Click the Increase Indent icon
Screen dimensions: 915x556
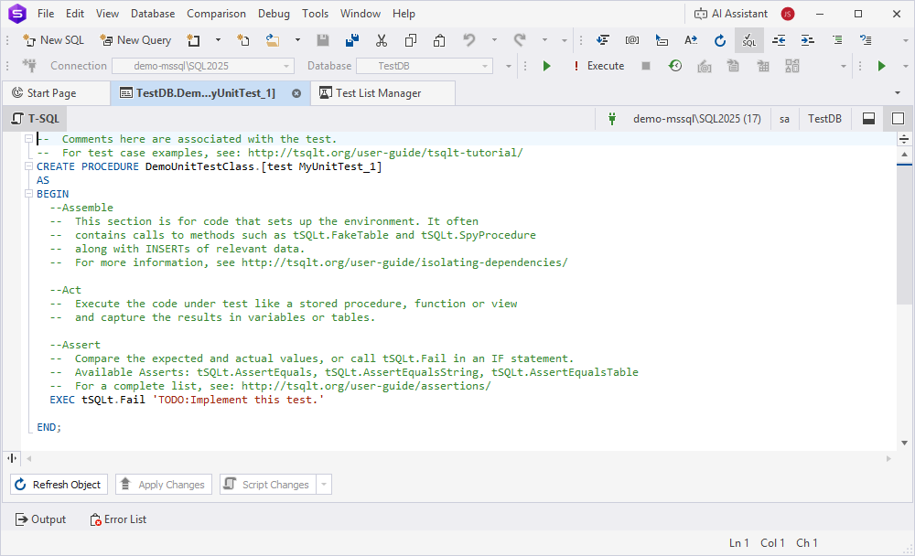click(x=808, y=40)
